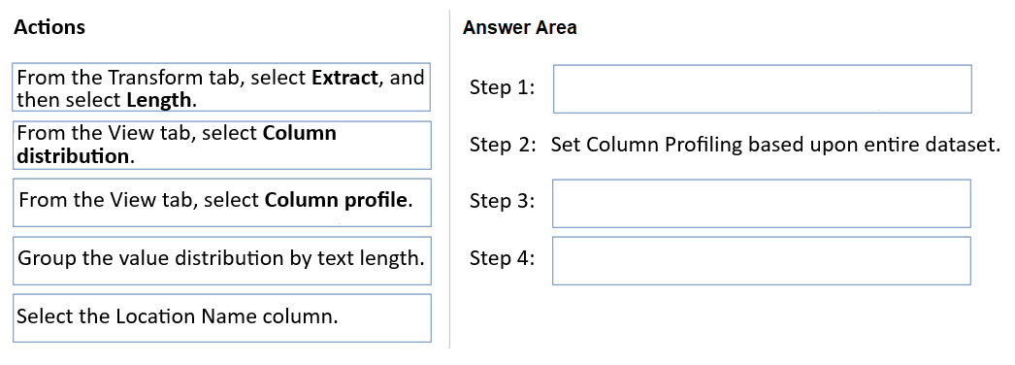Click the bold 'Column profile' text
Viewport: 1015px width, 365px height.
[336, 200]
